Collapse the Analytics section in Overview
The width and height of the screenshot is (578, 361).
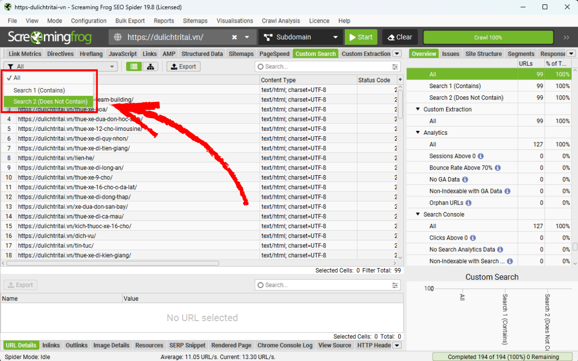[x=418, y=133]
